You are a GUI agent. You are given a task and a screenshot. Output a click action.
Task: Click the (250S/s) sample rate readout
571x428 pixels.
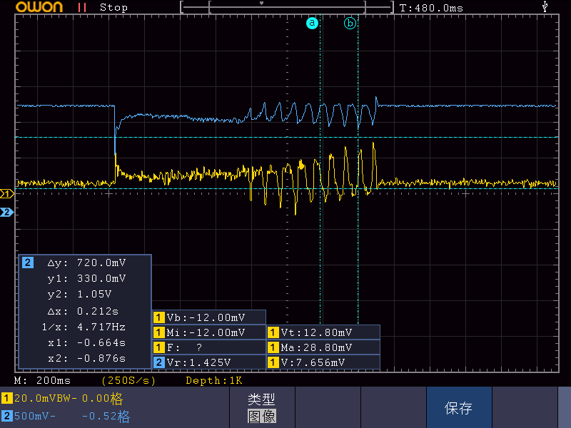[x=128, y=381]
